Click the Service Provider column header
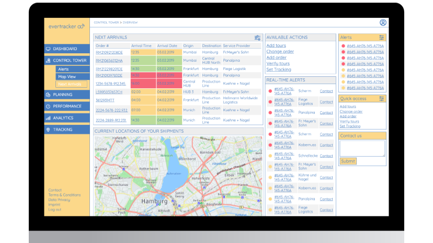433x243 pixels. pyautogui.click(x=236, y=46)
